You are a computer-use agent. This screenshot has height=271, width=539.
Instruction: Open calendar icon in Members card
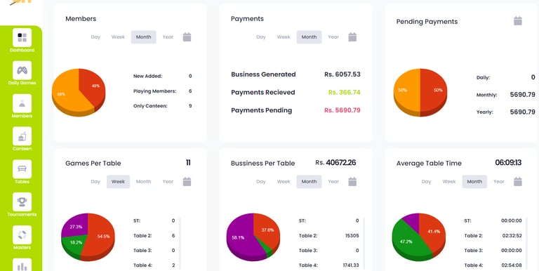(x=187, y=37)
